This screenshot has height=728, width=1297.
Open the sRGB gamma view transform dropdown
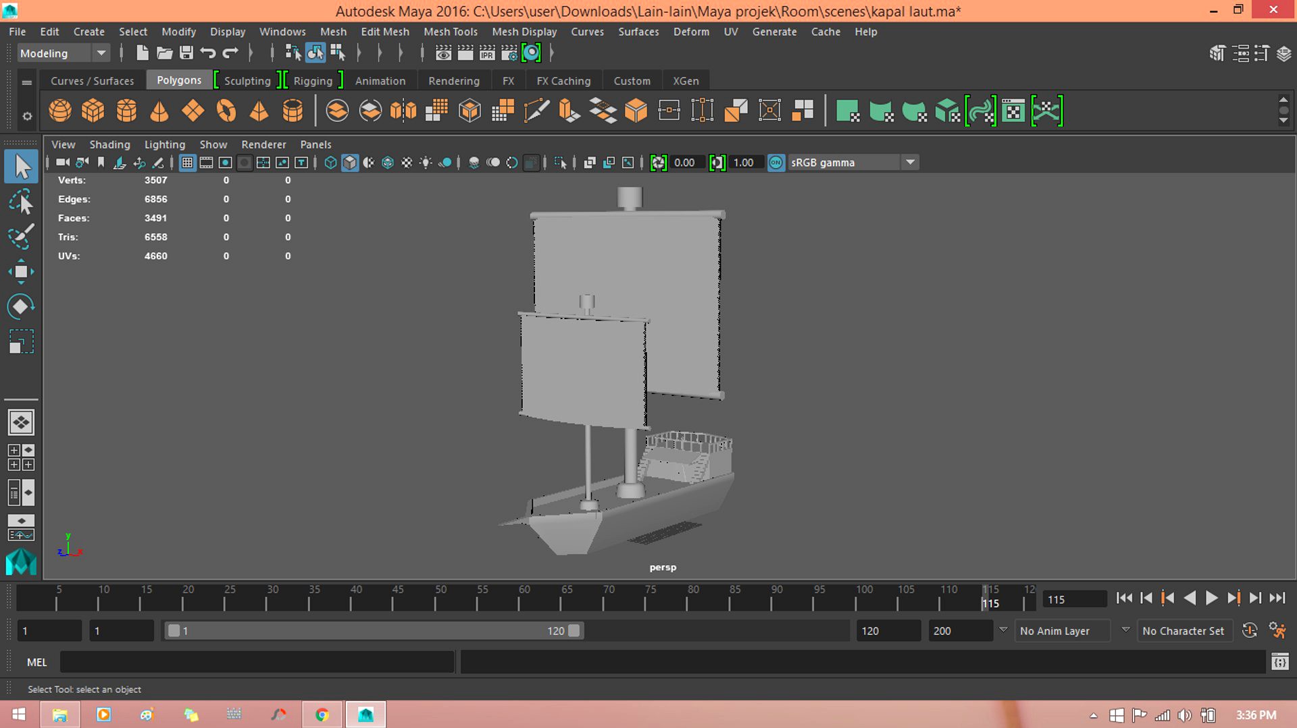[x=853, y=163]
